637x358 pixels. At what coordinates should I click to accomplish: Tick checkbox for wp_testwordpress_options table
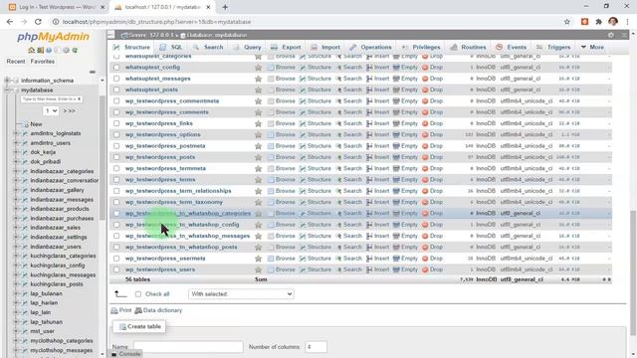pyautogui.click(x=116, y=135)
